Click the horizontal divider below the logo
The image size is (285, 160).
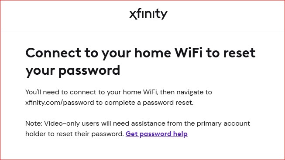[142, 31]
